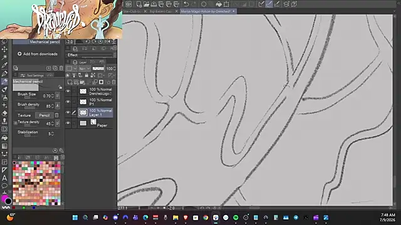Click the Clear sun-shaped icon in the command bar

coord(204,4)
